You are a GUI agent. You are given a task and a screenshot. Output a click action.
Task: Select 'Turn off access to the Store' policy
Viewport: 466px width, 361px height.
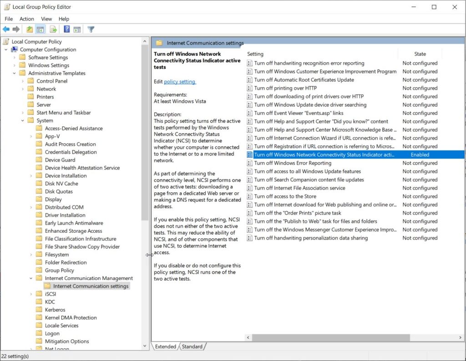(285, 196)
